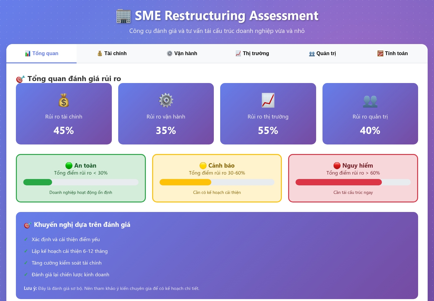Go to the Quản trị tab
This screenshot has width=434, height=301.
pos(322,54)
